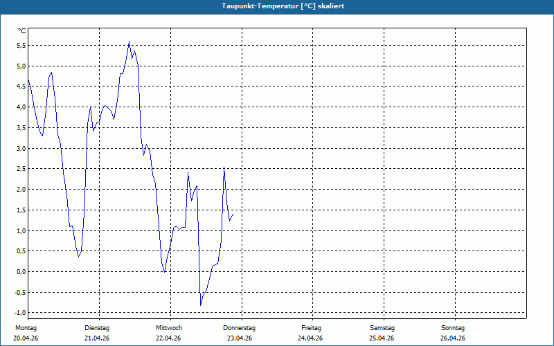
Task: Click the °C unit label
Action: (22, 31)
